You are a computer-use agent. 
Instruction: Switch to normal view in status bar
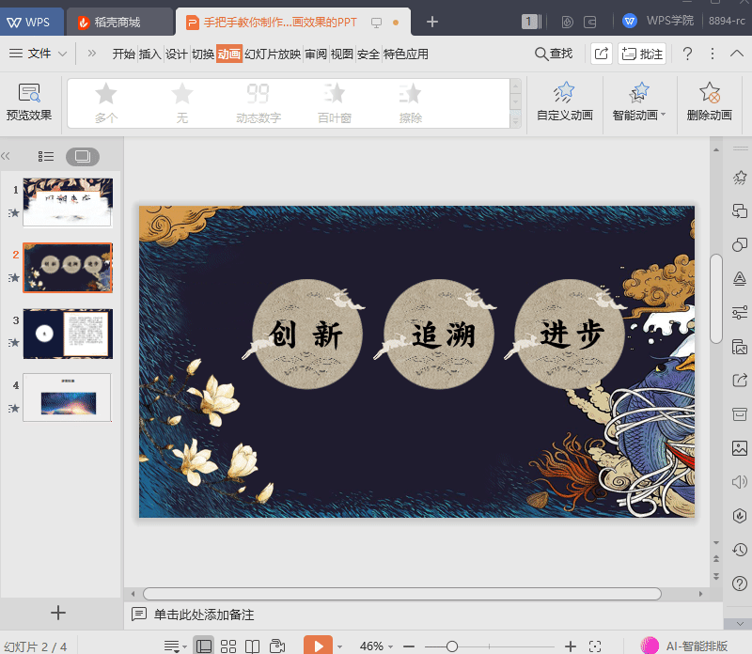pos(204,646)
